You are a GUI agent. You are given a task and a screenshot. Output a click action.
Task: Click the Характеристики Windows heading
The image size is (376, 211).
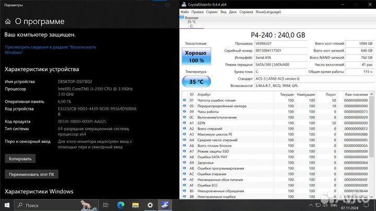pyautogui.click(x=39, y=191)
